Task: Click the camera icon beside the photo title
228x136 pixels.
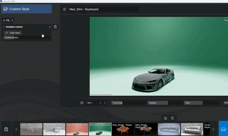Action: point(65,9)
